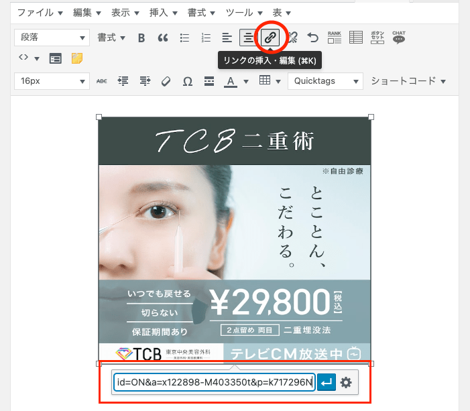Click the striped table layout icon
470x411 pixels.
coord(356,38)
